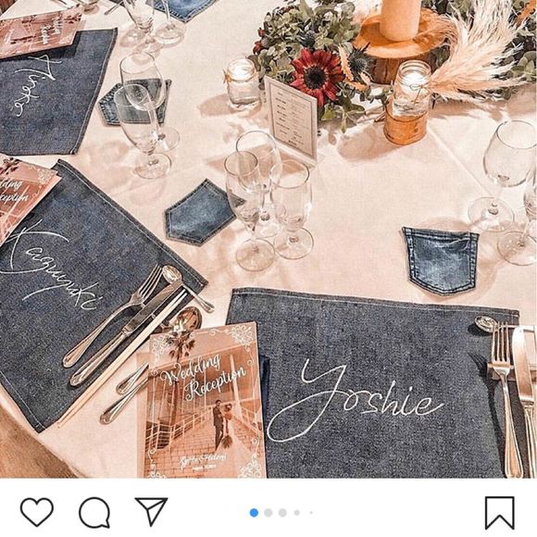The image size is (537, 537).
Task: Open comments via the speech bubble icon
Action: pyautogui.click(x=94, y=512)
